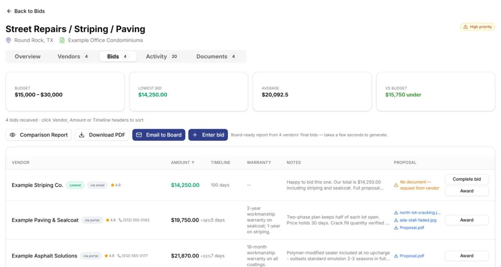The width and height of the screenshot is (501, 267).
Task: Click the plus icon on Enter bid
Action: [x=195, y=135]
